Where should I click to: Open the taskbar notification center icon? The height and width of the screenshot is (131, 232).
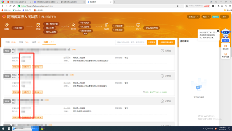pos(229,129)
